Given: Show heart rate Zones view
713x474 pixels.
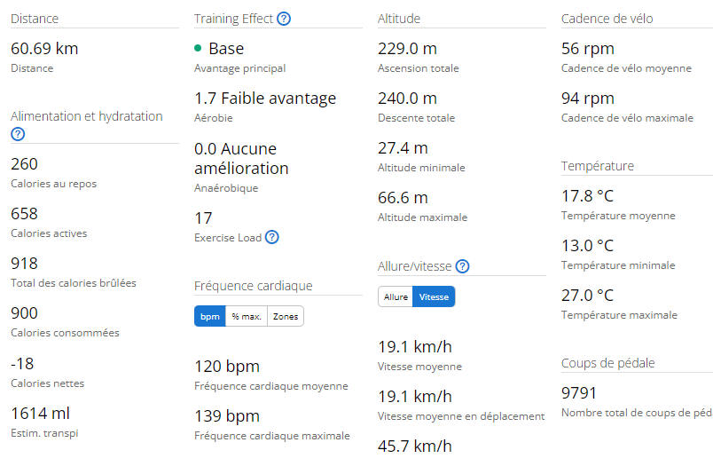Looking at the screenshot, I should pyautogui.click(x=286, y=316).
